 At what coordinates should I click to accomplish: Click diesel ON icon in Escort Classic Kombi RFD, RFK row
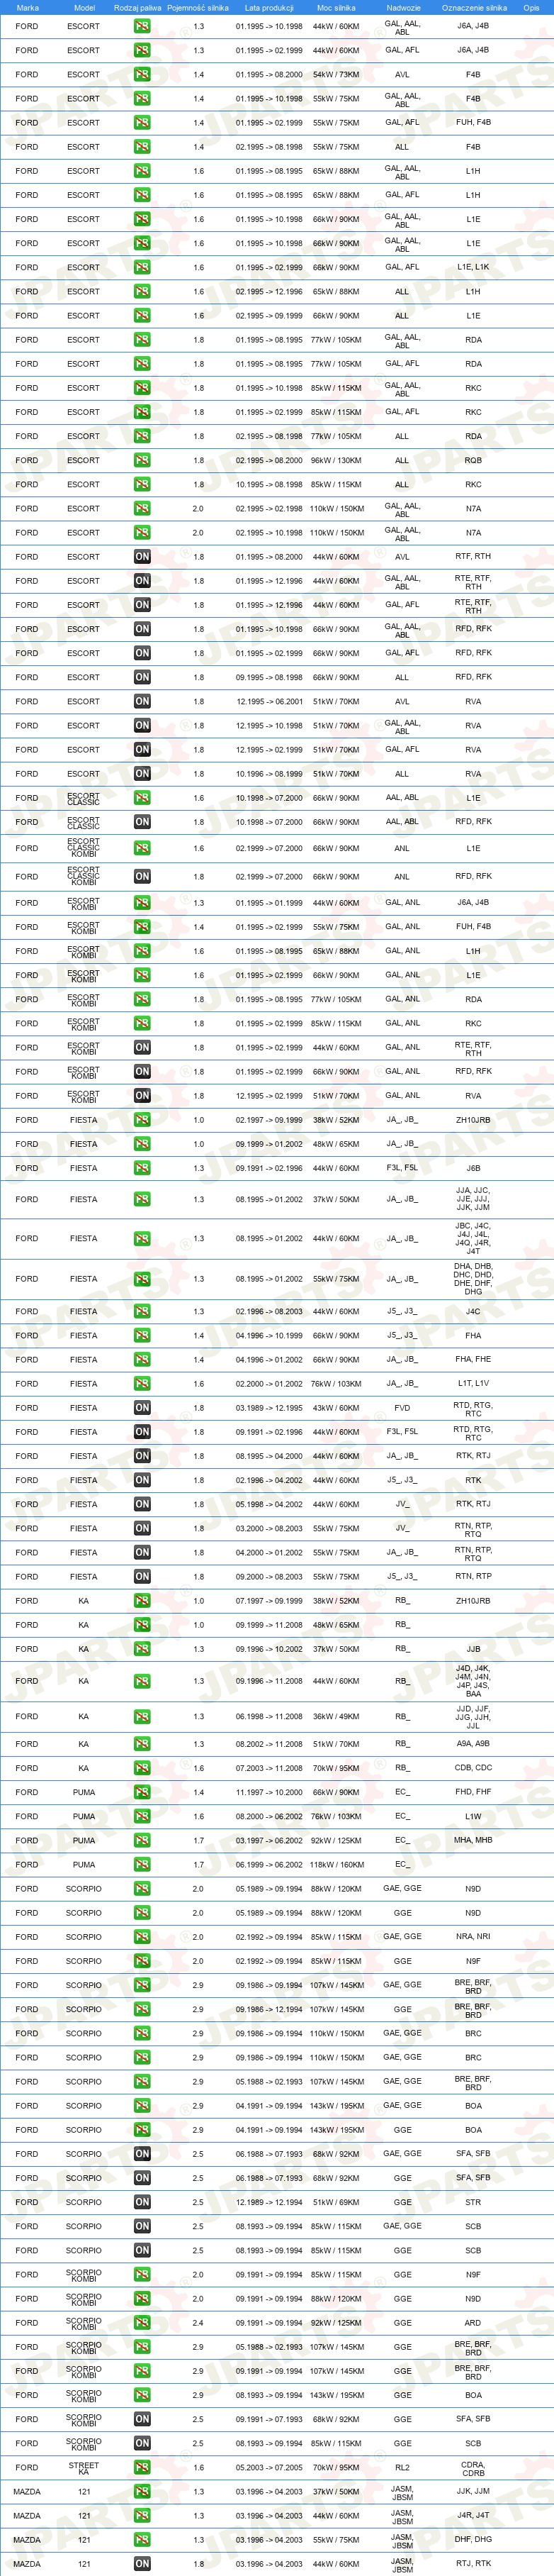click(x=142, y=876)
